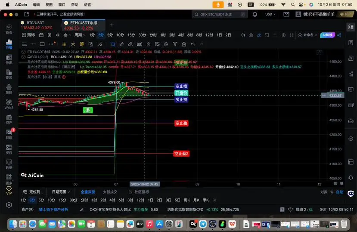Click the diamond VIP icon in the sidebar
This screenshot has width=357, height=232.
coord(9,191)
